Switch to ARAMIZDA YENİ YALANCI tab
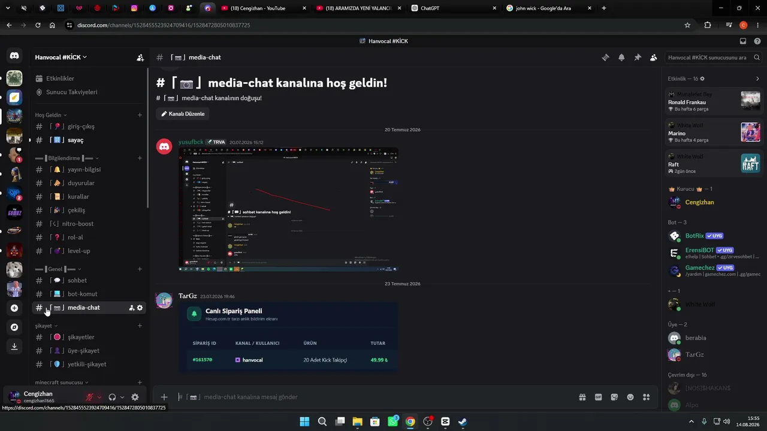The image size is (767, 431). (x=358, y=8)
